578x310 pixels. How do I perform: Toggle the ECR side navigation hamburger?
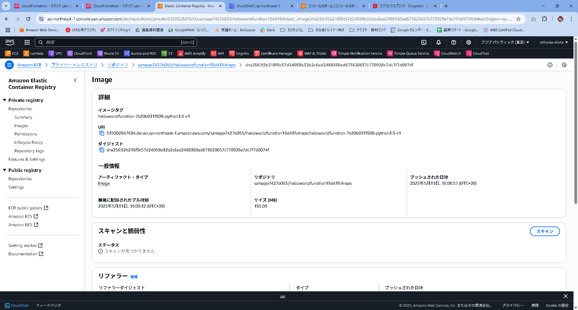(9, 65)
